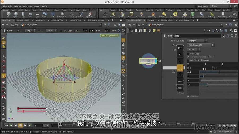Jump to the first frame

tap(6, 126)
